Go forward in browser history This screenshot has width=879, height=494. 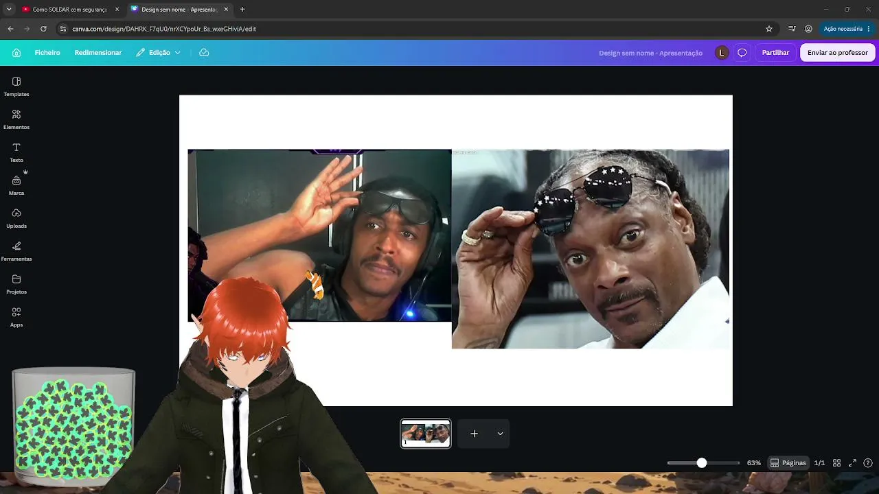point(27,29)
